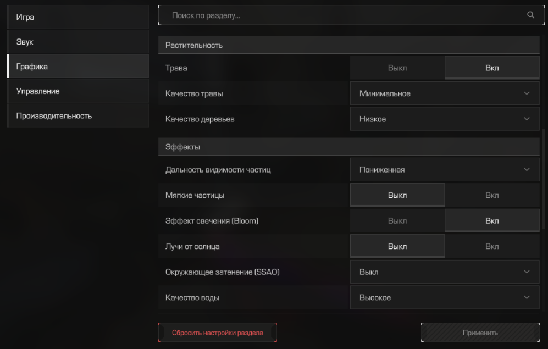
Task: Expand the Дальность видимости частиц chevron
Action: (x=527, y=169)
